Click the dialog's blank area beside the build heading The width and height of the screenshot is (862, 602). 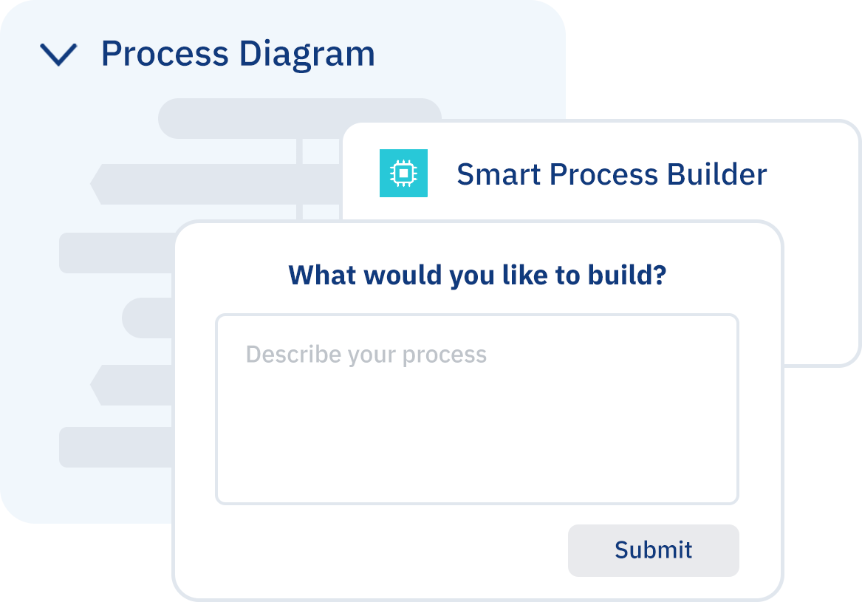tap(724, 275)
